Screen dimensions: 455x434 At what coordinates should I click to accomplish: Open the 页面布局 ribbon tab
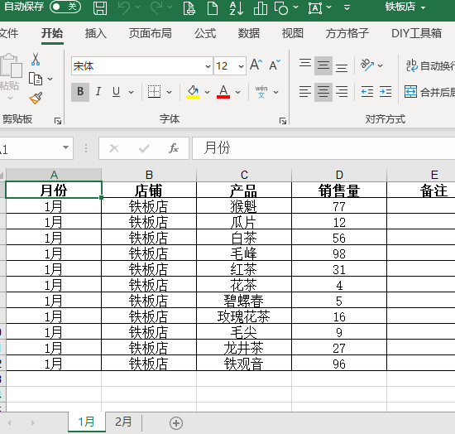pyautogui.click(x=151, y=33)
